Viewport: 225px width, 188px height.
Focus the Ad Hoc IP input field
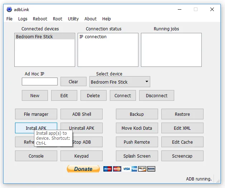click(39, 82)
